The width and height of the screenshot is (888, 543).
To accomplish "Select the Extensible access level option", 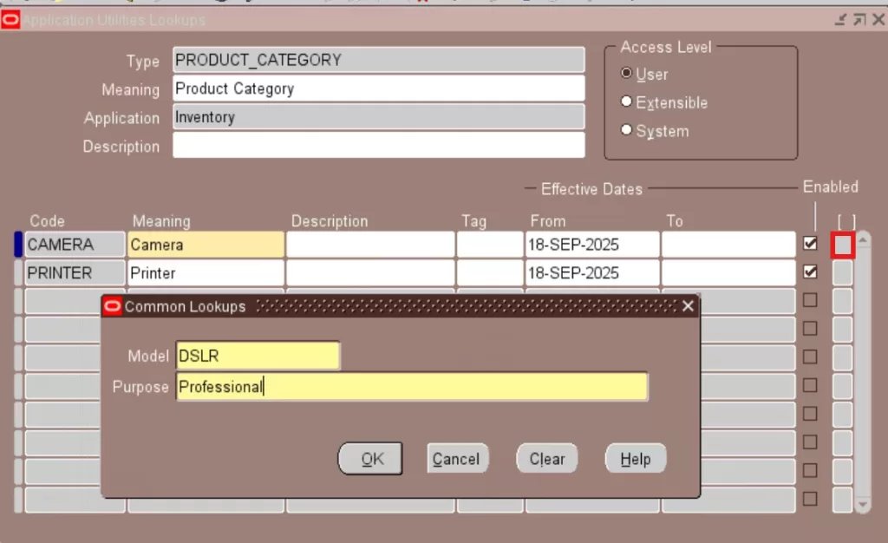I will 627,102.
